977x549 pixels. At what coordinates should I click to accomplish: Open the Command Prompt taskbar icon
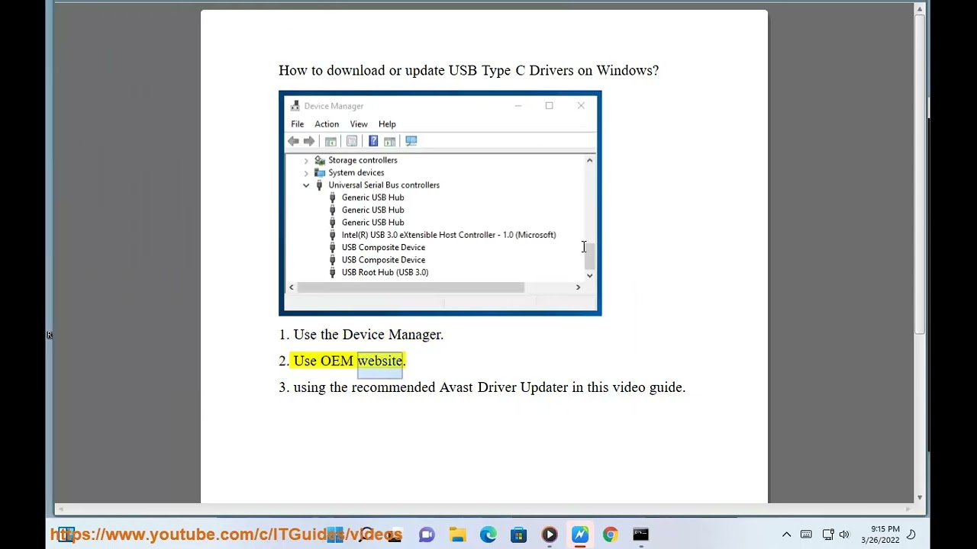[640, 535]
